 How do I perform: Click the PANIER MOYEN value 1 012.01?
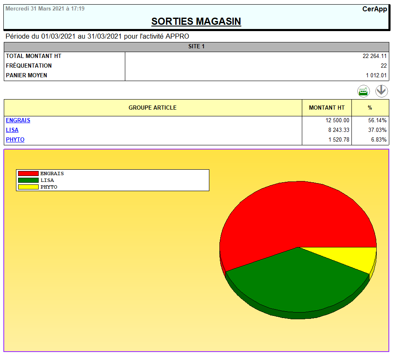[376, 76]
